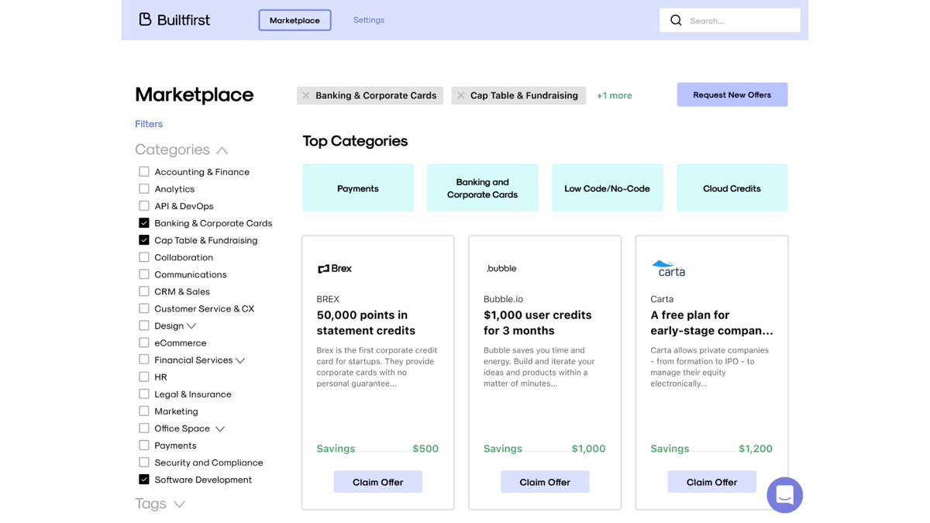Open the 50,000 points in statement credits title

coord(366,322)
